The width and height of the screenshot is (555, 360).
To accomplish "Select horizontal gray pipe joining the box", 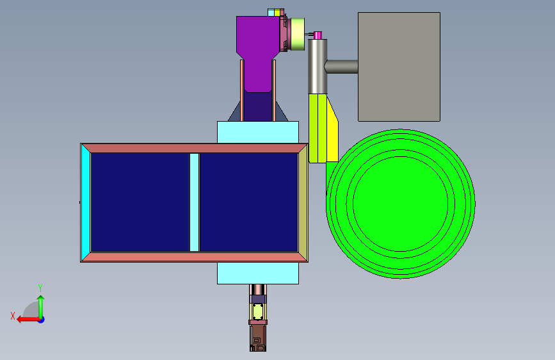I will tap(341, 67).
